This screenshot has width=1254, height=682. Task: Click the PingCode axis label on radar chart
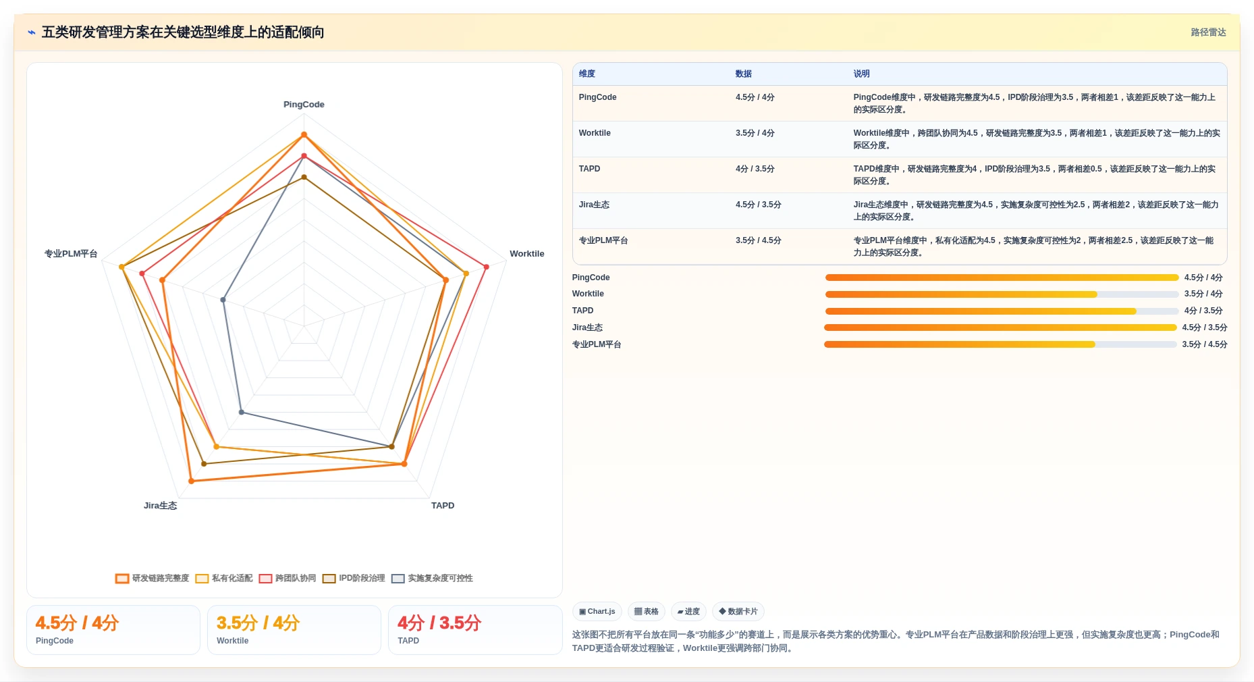pyautogui.click(x=304, y=105)
